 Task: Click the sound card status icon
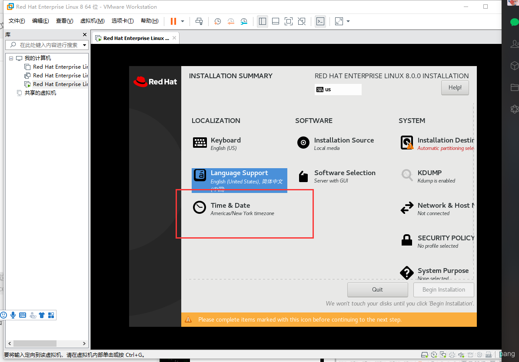[461, 355]
